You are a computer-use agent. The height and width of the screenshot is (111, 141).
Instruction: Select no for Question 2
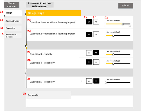(x=96, y=34)
